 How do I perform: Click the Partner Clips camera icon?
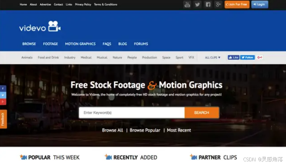(x=193, y=157)
